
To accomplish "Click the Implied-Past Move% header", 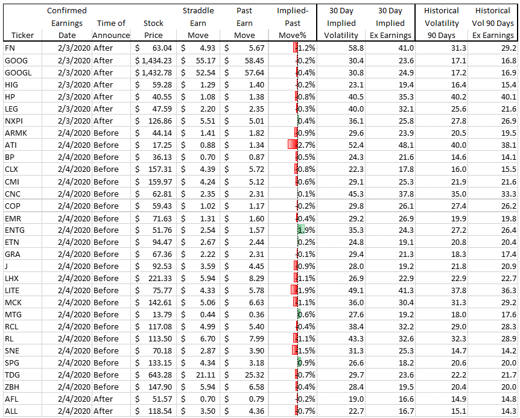I will tap(293, 23).
